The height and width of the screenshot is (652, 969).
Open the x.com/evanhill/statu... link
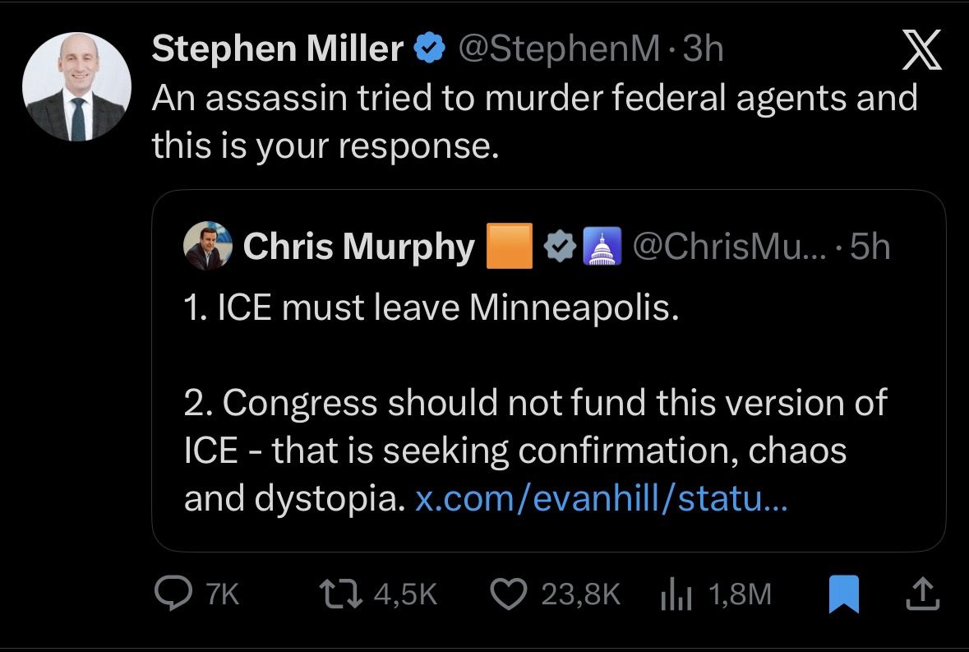click(601, 499)
